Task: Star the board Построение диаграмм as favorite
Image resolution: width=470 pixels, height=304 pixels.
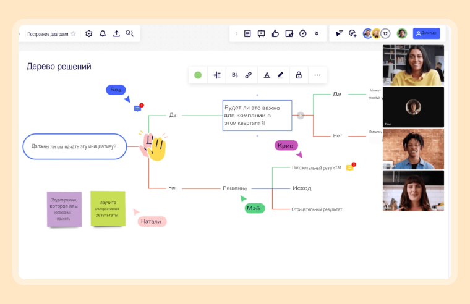Action: click(74, 33)
